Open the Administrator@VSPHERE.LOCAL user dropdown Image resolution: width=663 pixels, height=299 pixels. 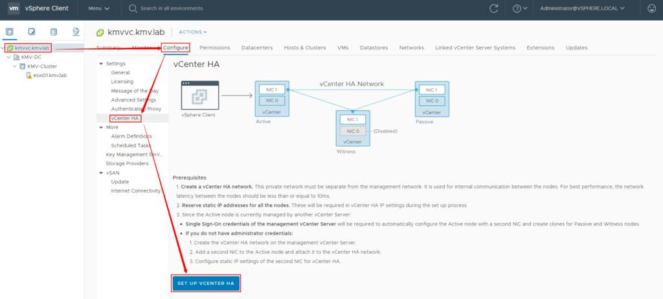click(x=582, y=8)
